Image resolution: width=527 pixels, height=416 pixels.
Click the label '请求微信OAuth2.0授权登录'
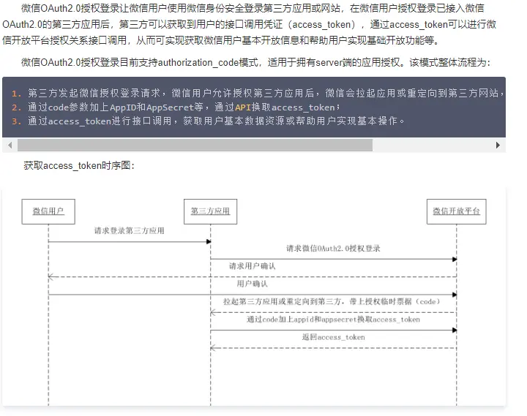coord(333,249)
